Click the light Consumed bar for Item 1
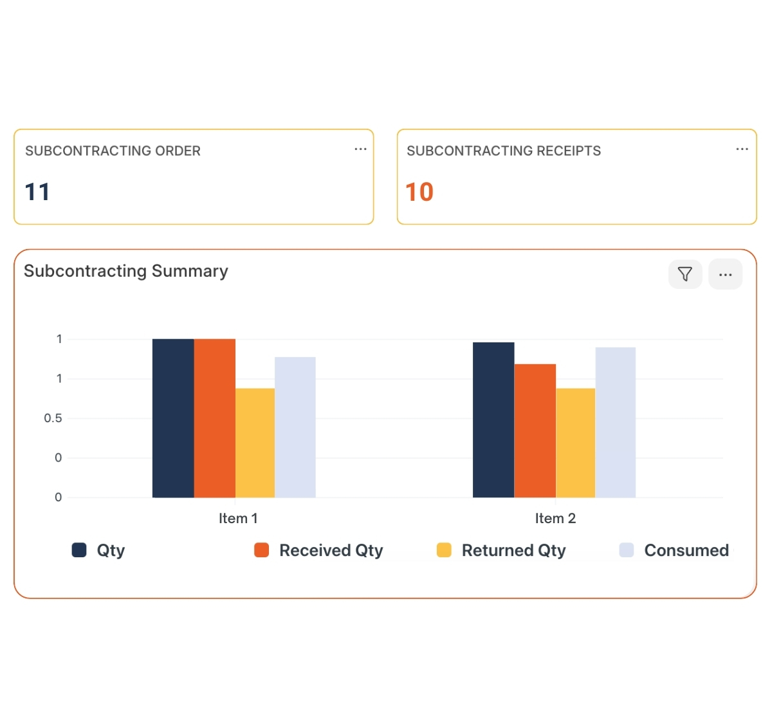The width and height of the screenshot is (772, 722). click(x=295, y=427)
